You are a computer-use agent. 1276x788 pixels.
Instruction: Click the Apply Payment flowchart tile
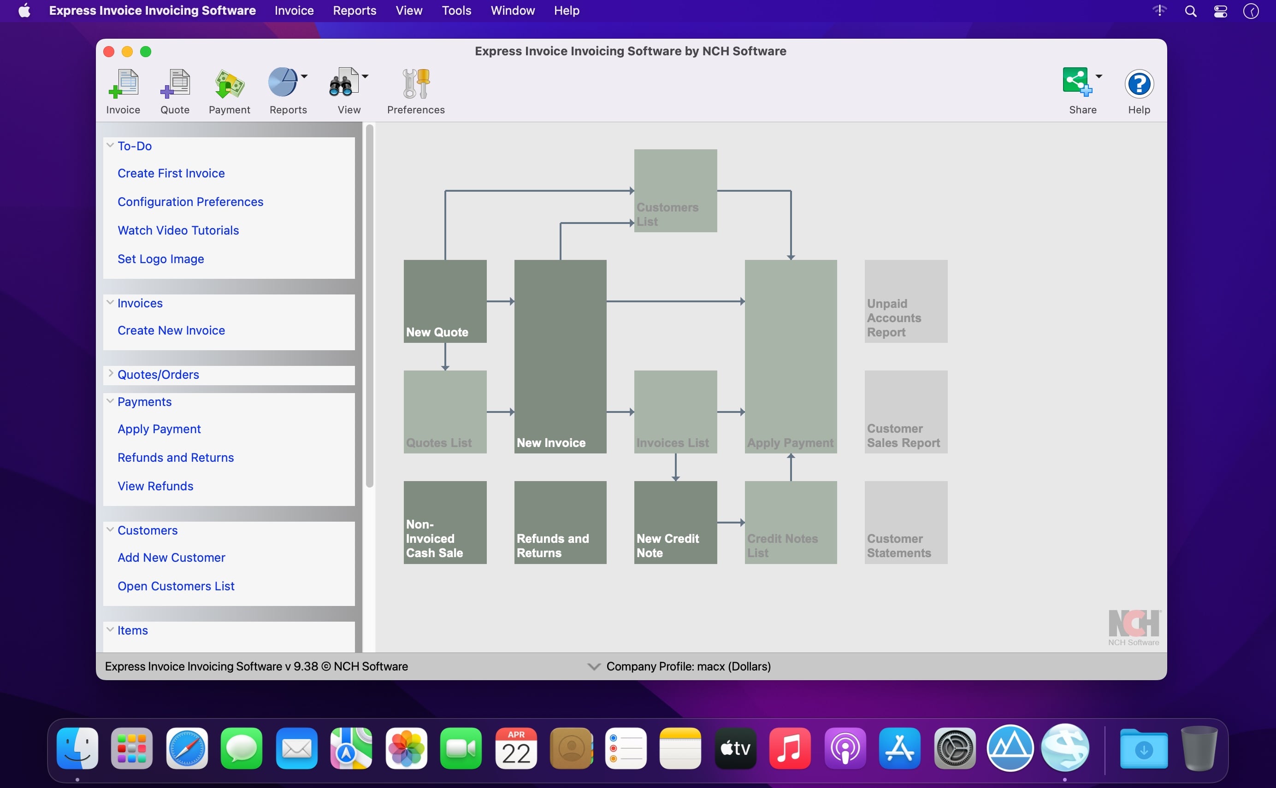(791, 357)
